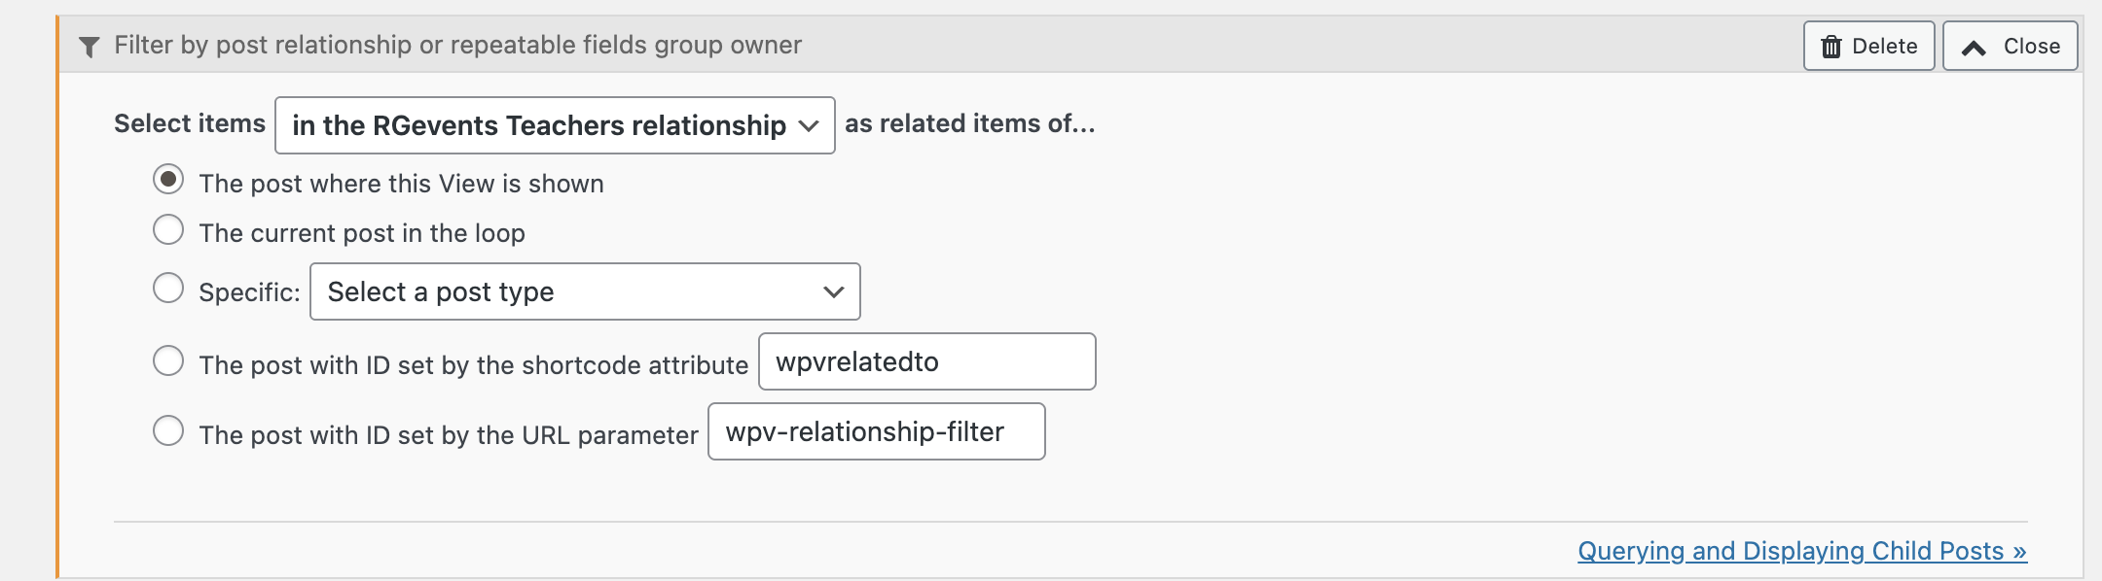Select the 'Specific' radio button
Screen dimensions: 2102x581
tap(168, 289)
